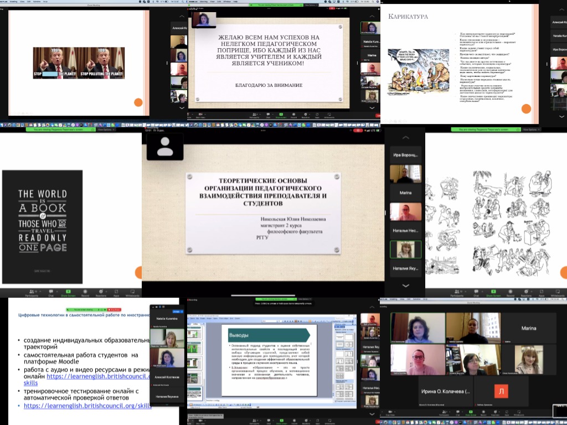
Task: Toggle Share Screen below the world-is-a-book slide
Action: (x=68, y=292)
